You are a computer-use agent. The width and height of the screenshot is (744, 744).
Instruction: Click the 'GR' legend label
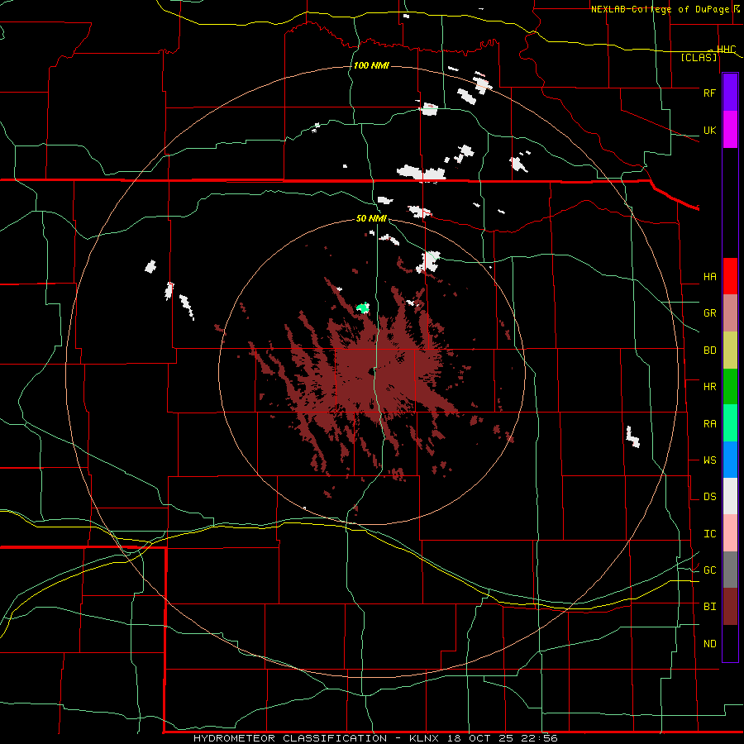709,313
